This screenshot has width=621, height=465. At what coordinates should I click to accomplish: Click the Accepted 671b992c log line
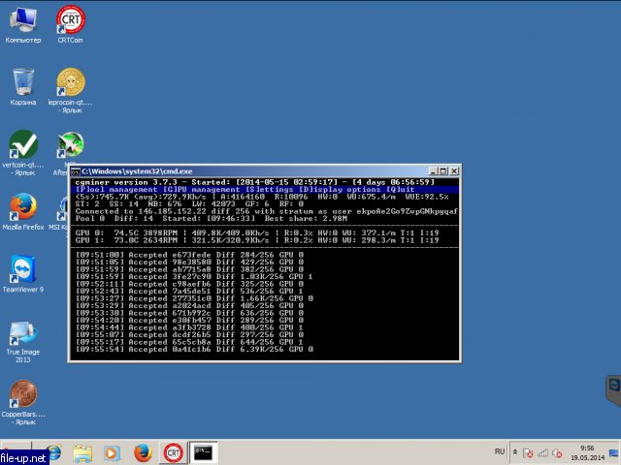pyautogui.click(x=190, y=313)
